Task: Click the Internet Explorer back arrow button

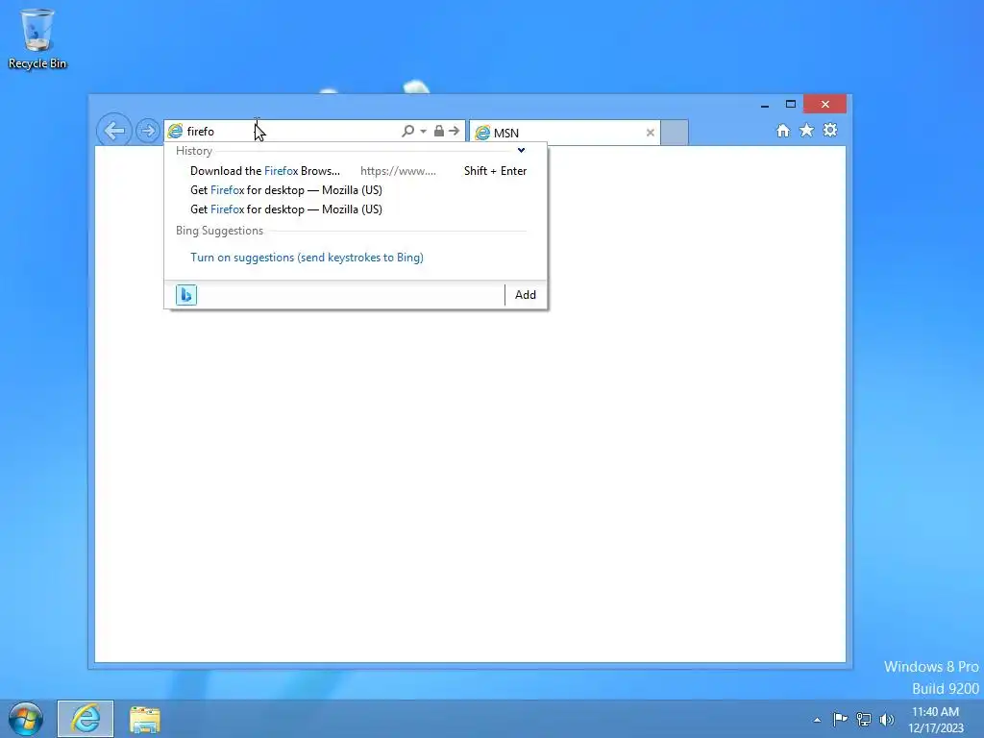Action: tap(113, 131)
